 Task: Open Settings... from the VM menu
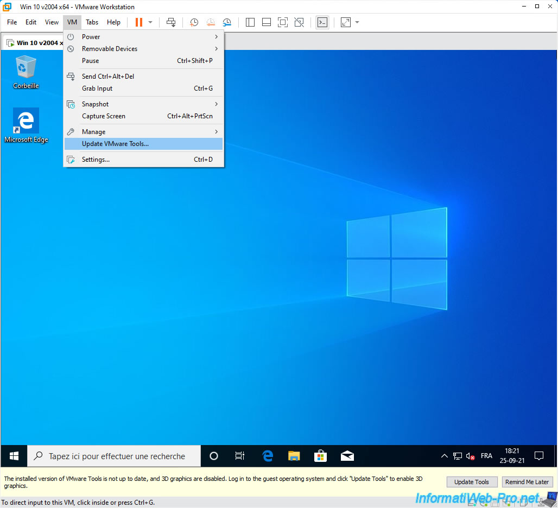(x=144, y=160)
